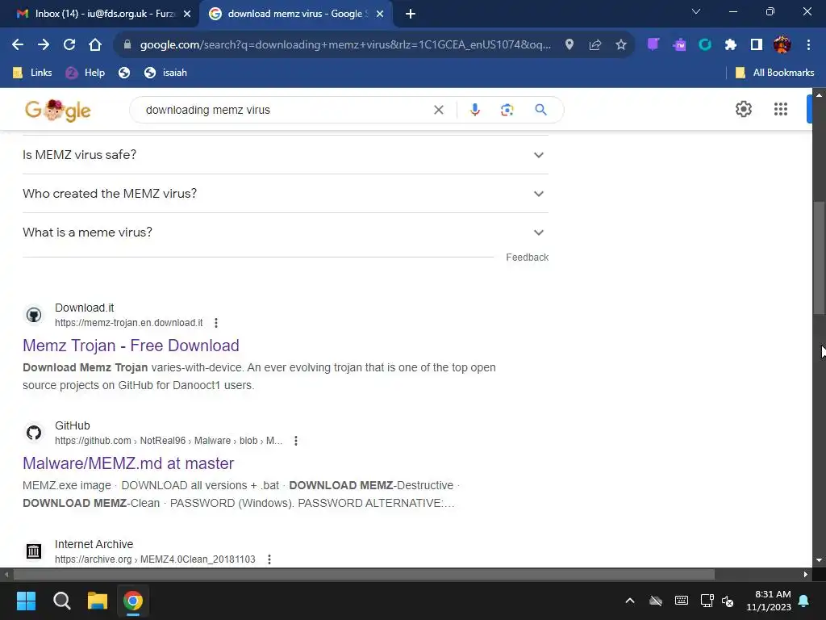826x620 pixels.
Task: Open the taskbar clock and date
Action: pyautogui.click(x=769, y=601)
